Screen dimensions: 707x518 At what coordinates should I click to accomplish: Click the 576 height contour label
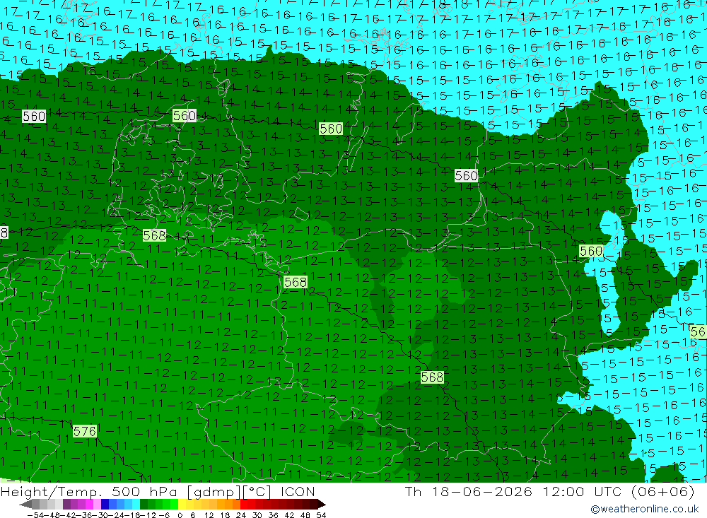[84, 432]
